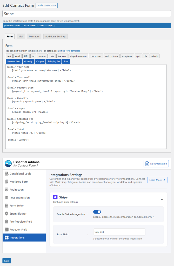
Task: Insert a file tag
Action: click(x=146, y=56)
